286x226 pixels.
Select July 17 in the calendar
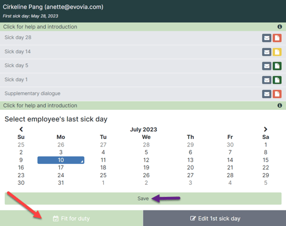click(61, 167)
